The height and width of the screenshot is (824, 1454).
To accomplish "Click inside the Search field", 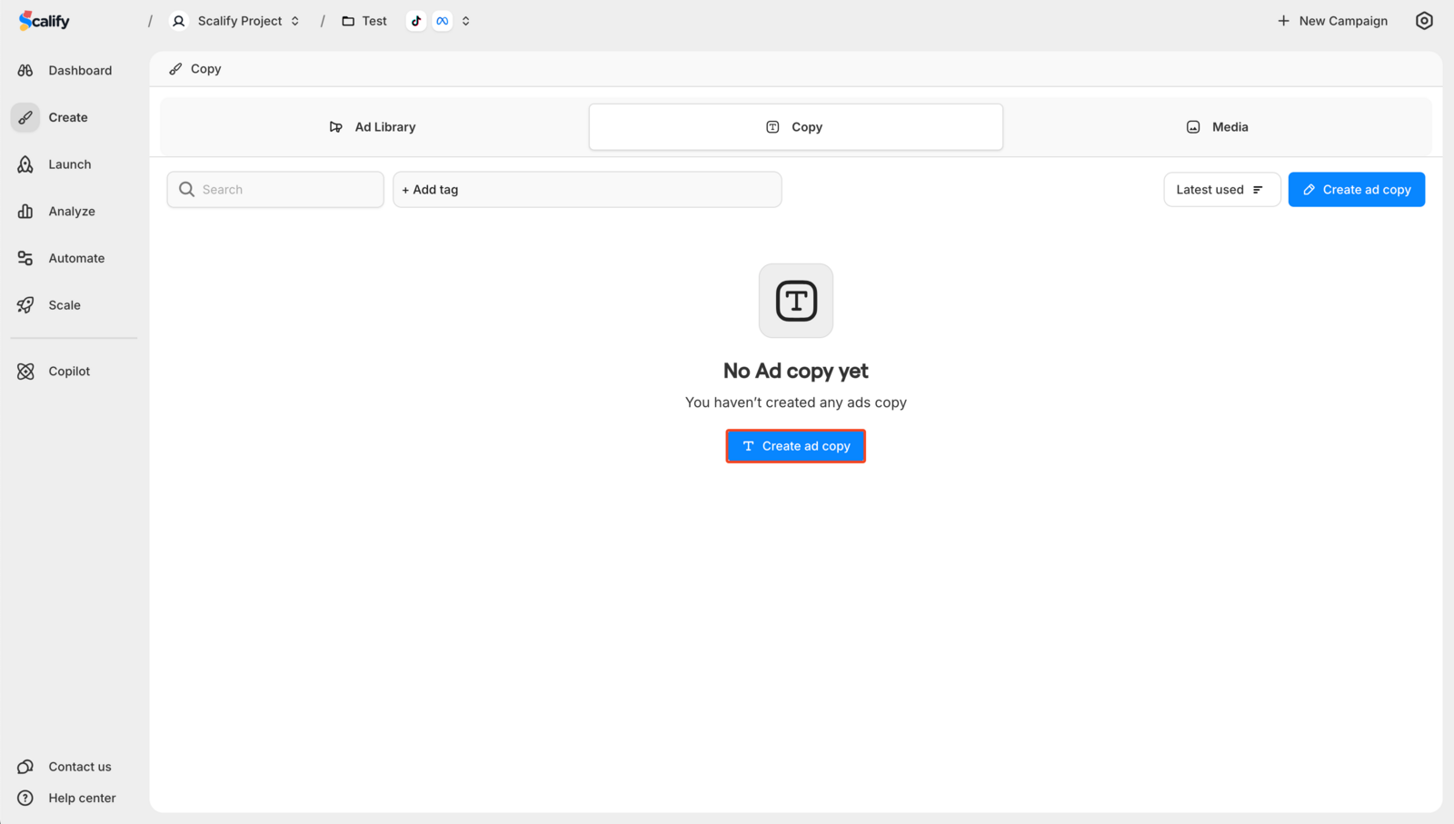I will [274, 189].
